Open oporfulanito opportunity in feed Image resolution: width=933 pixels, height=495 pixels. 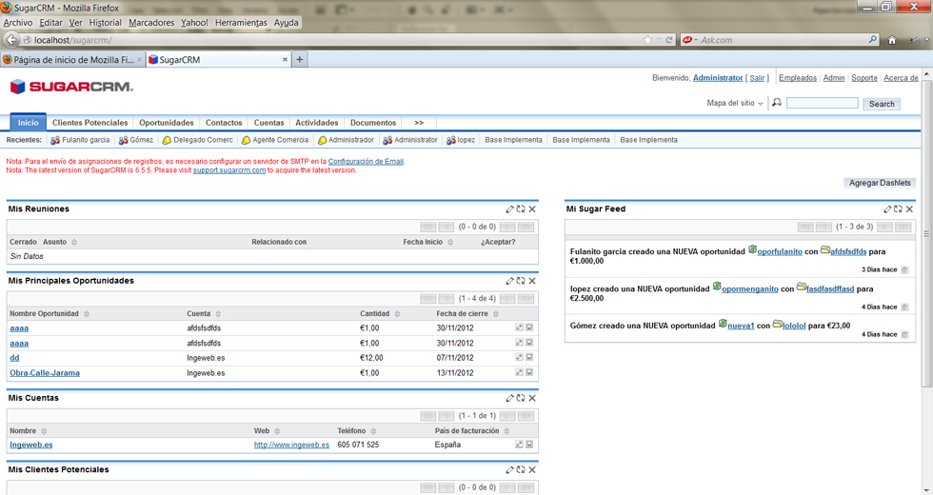tap(780, 251)
